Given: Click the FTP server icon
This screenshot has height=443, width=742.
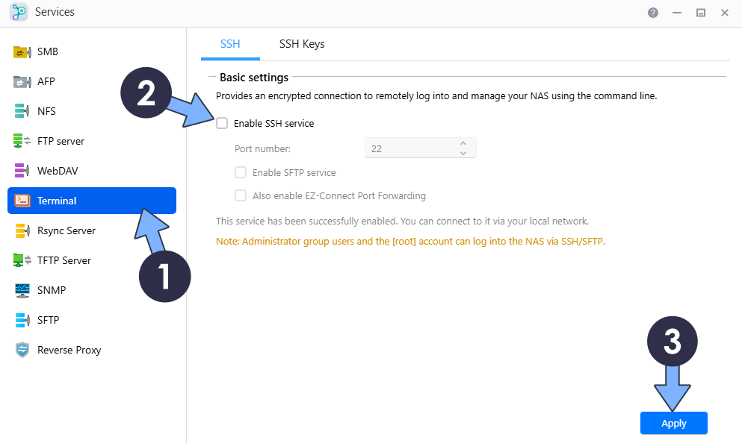Looking at the screenshot, I should tap(22, 141).
